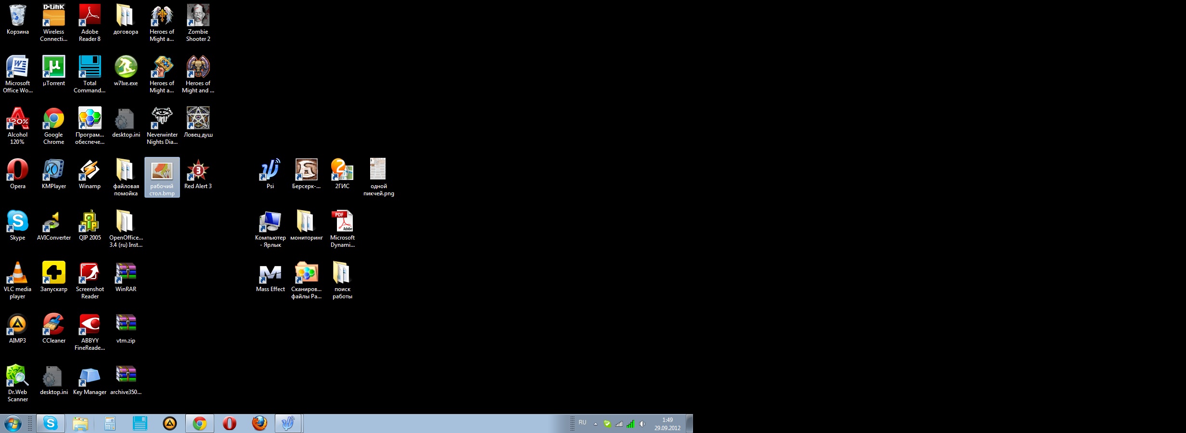
Task: Select the одной пикчей.png image file
Action: pyautogui.click(x=379, y=177)
